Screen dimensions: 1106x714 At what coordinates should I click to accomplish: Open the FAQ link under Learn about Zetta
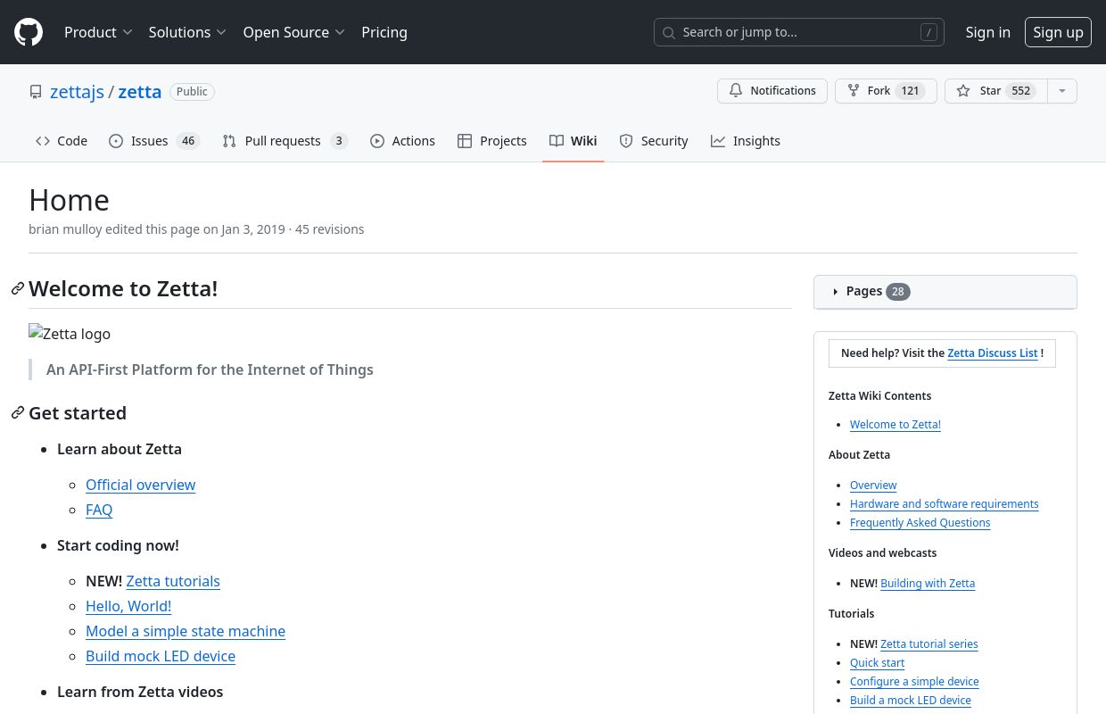99,510
